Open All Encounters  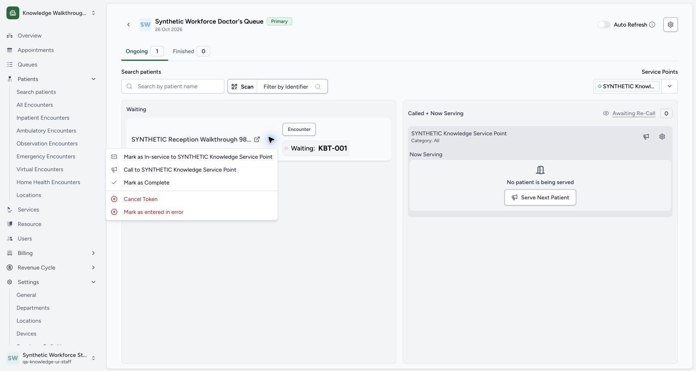click(35, 105)
